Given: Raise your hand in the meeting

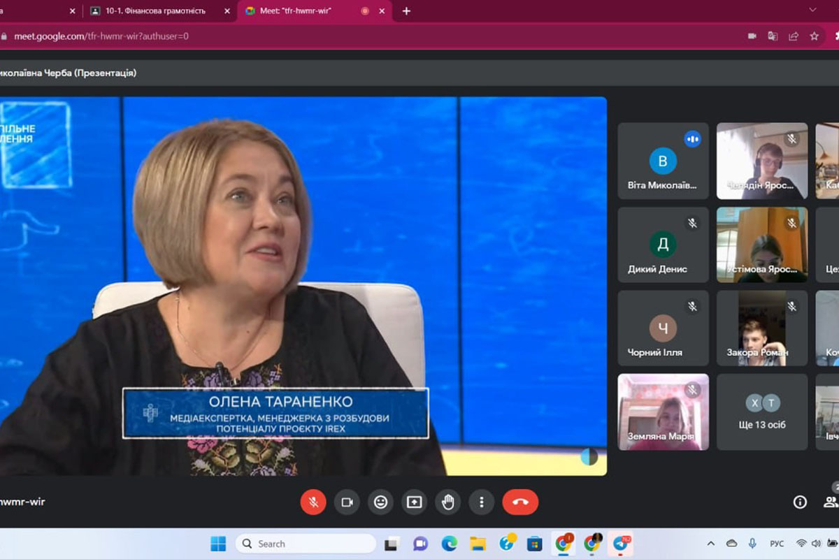Looking at the screenshot, I should (x=448, y=502).
